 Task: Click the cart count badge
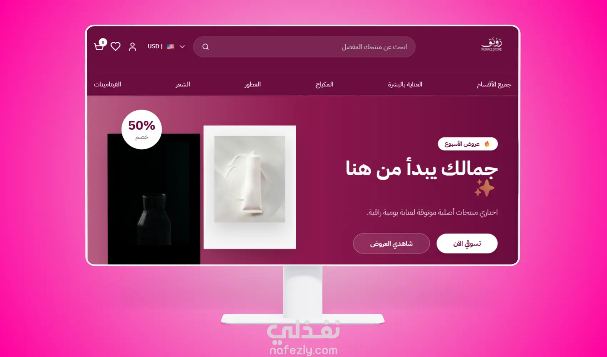tap(103, 42)
